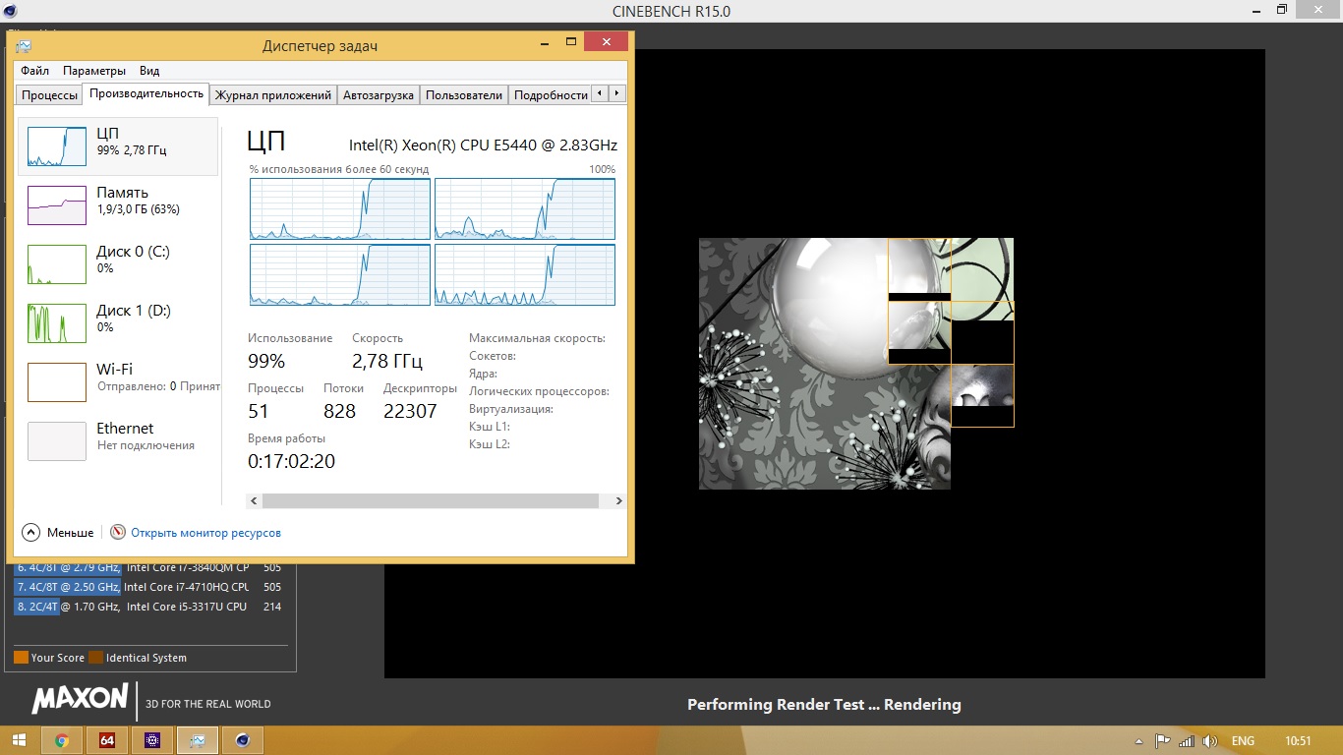Click the top-left CPU core graph

(340, 208)
